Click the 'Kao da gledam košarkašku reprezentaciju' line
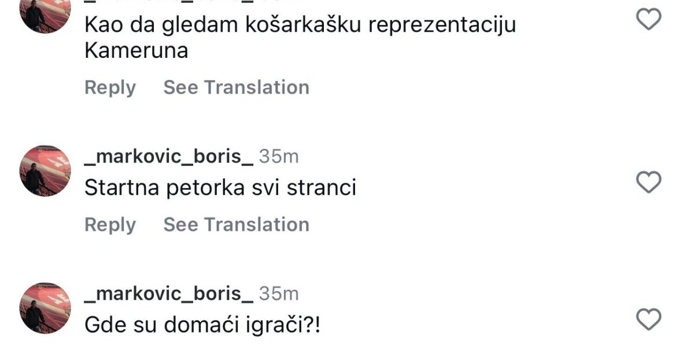Screen dimensions: 694x347 pyautogui.click(x=300, y=25)
